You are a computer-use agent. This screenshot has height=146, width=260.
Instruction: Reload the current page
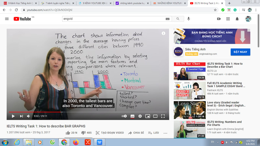click(x=17, y=10)
